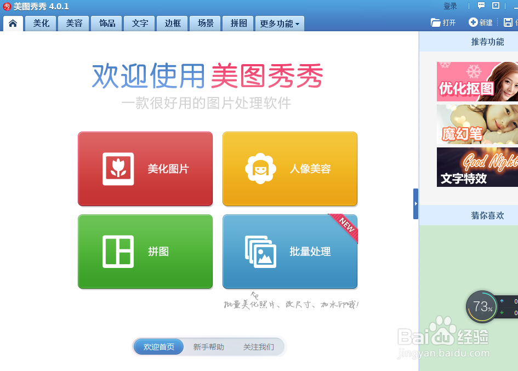Click the 欢迎首页 pill button
This screenshot has height=371, width=518.
point(158,346)
